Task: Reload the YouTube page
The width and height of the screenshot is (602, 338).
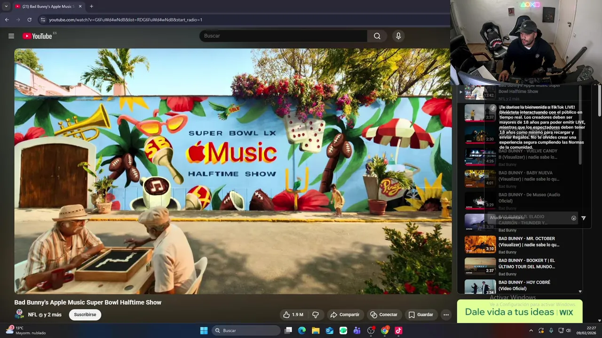Action: (x=29, y=20)
